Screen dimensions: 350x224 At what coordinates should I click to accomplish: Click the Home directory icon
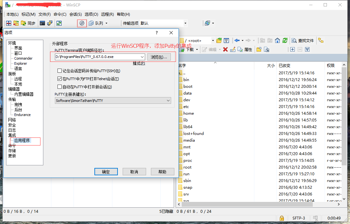277,40
